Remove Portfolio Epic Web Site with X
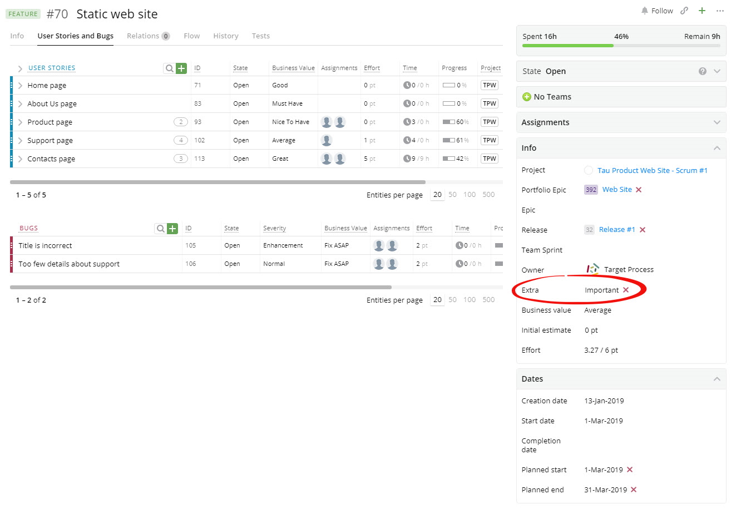 click(639, 190)
